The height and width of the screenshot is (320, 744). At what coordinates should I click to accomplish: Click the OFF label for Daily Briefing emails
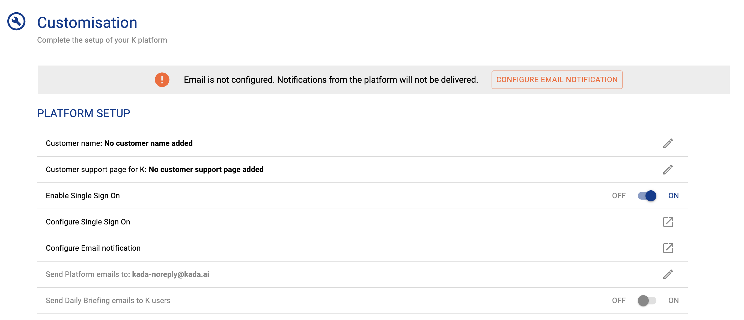click(619, 301)
